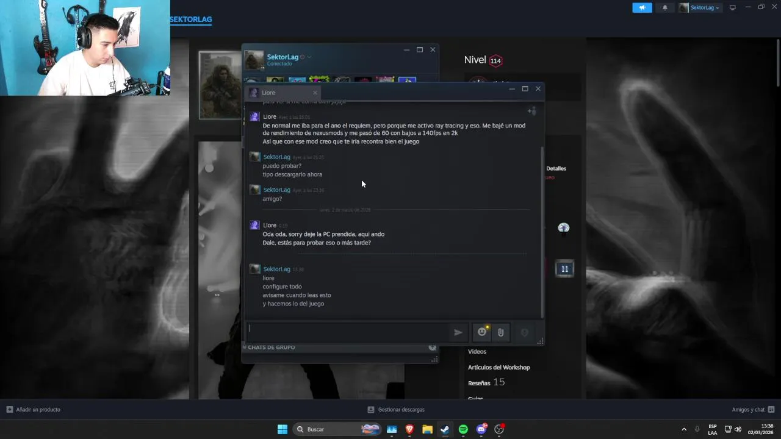Open Brave browser from the taskbar
The image size is (781, 439).
(x=409, y=429)
